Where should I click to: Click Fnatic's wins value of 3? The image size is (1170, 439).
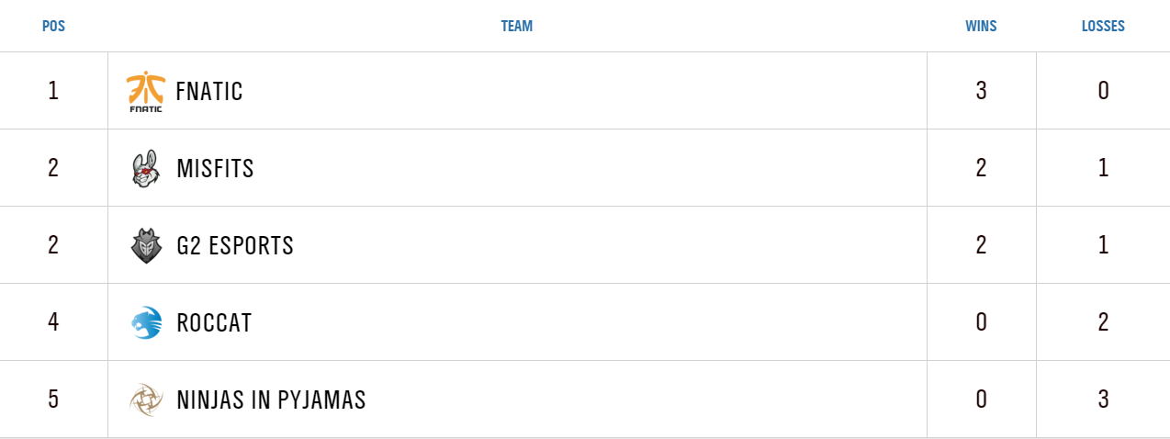[982, 91]
